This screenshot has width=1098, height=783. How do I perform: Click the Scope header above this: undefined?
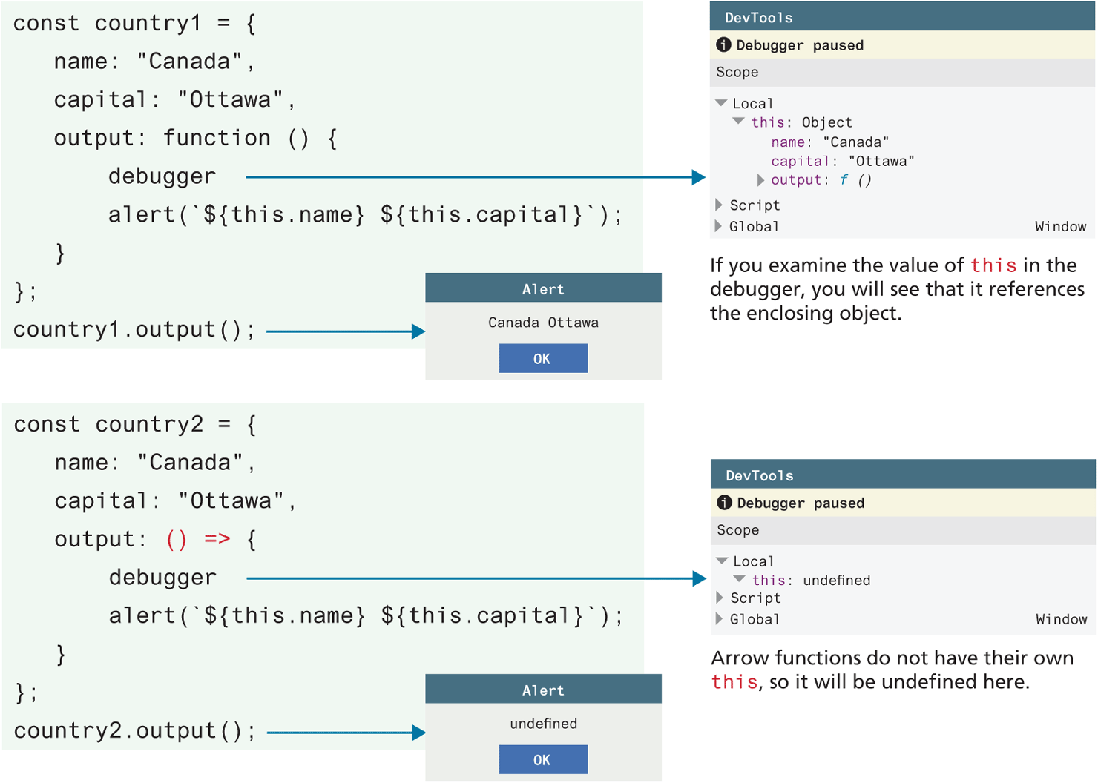[738, 531]
